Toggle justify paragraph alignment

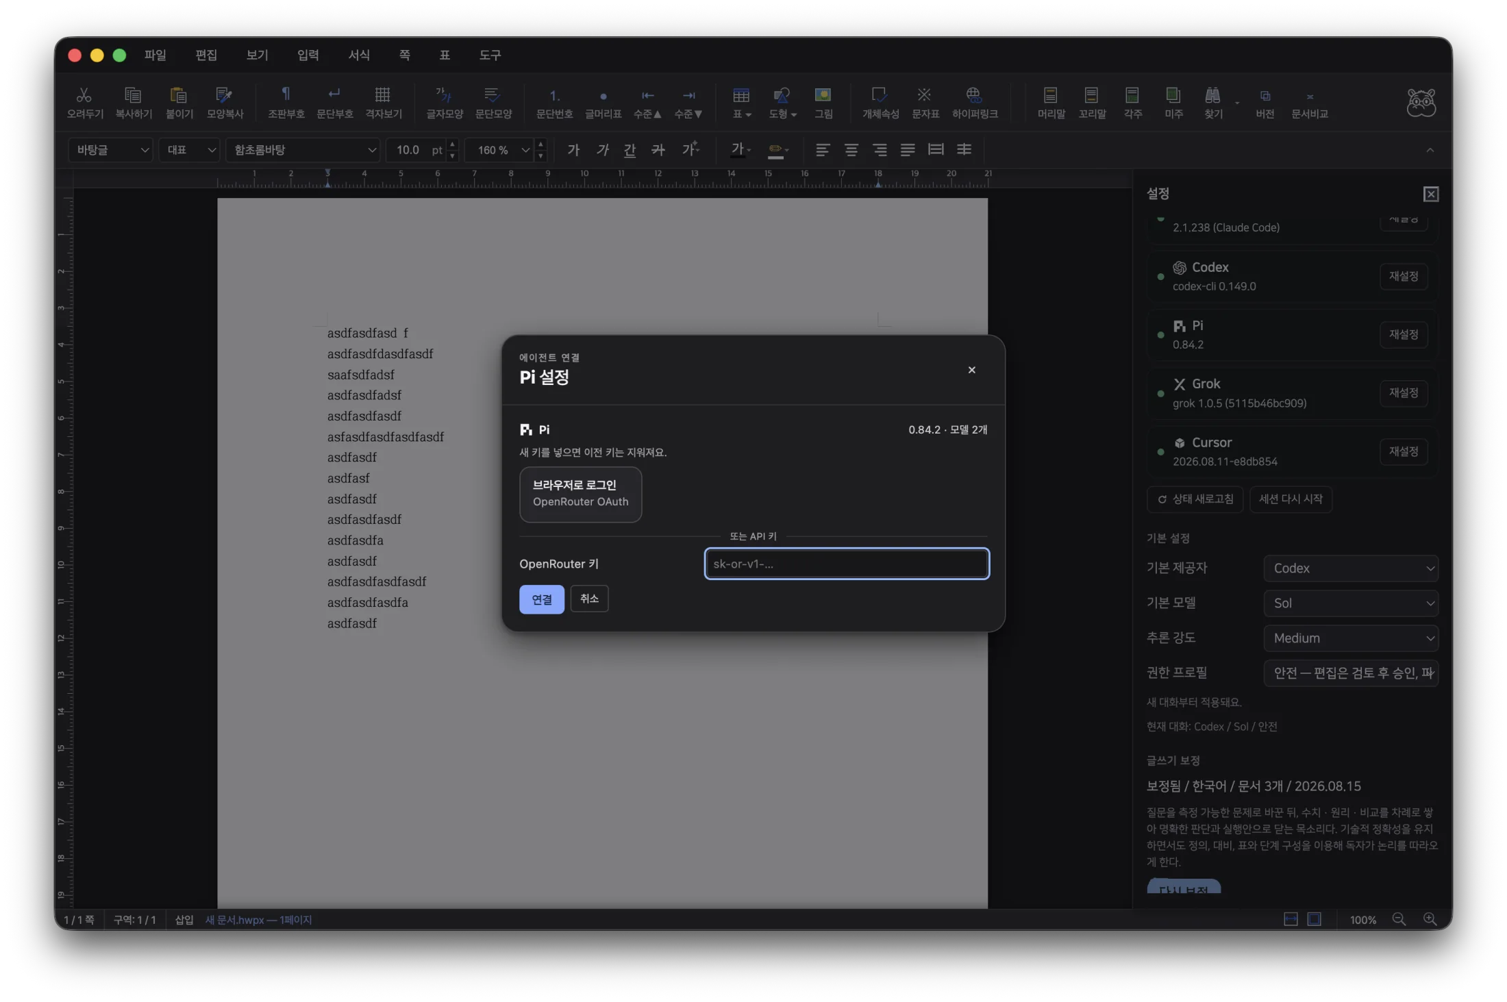point(908,149)
